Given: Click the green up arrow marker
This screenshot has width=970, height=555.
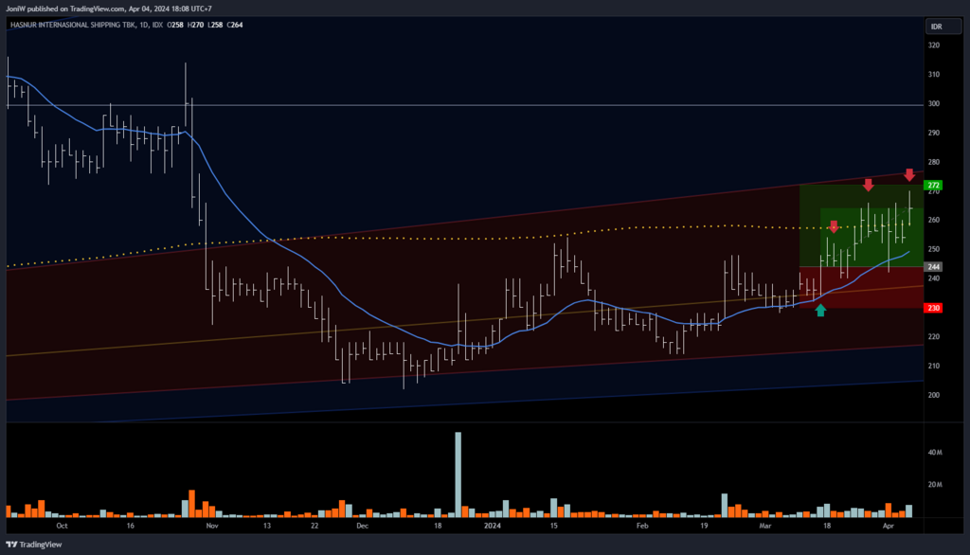Looking at the screenshot, I should [820, 310].
